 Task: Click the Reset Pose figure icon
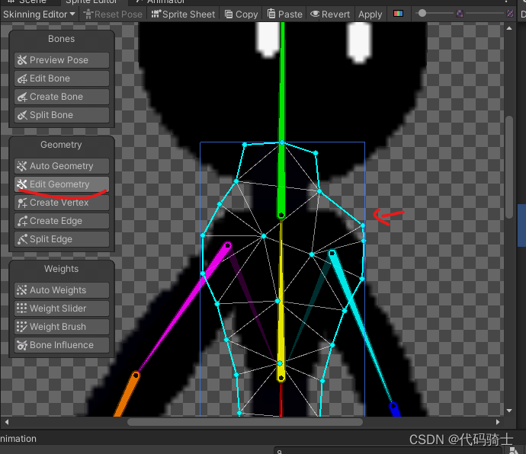(88, 14)
